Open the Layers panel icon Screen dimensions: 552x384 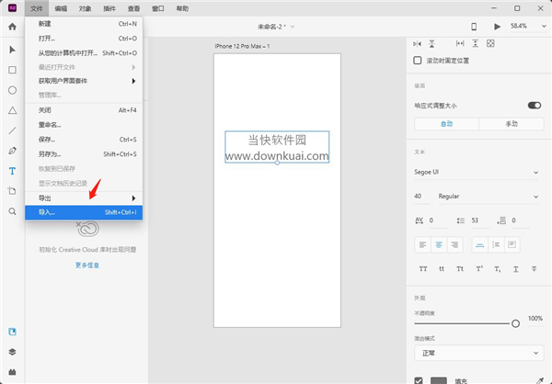coord(12,352)
